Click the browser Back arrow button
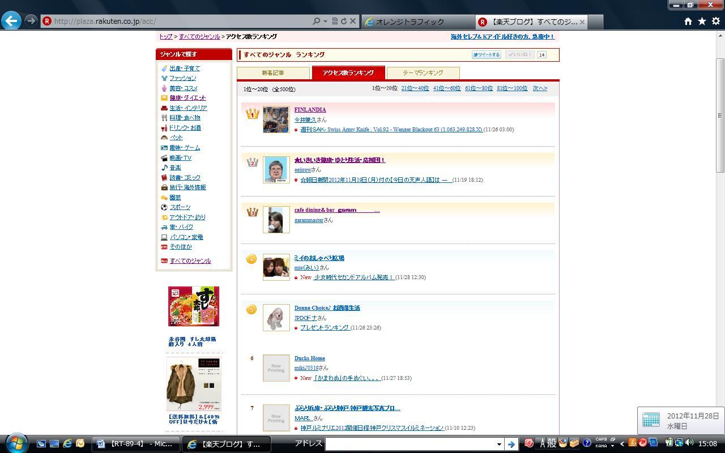 pyautogui.click(x=11, y=21)
